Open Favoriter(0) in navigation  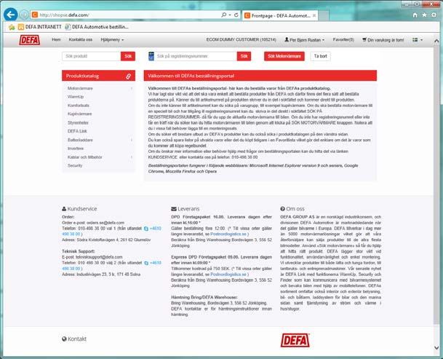pyautogui.click(x=343, y=39)
